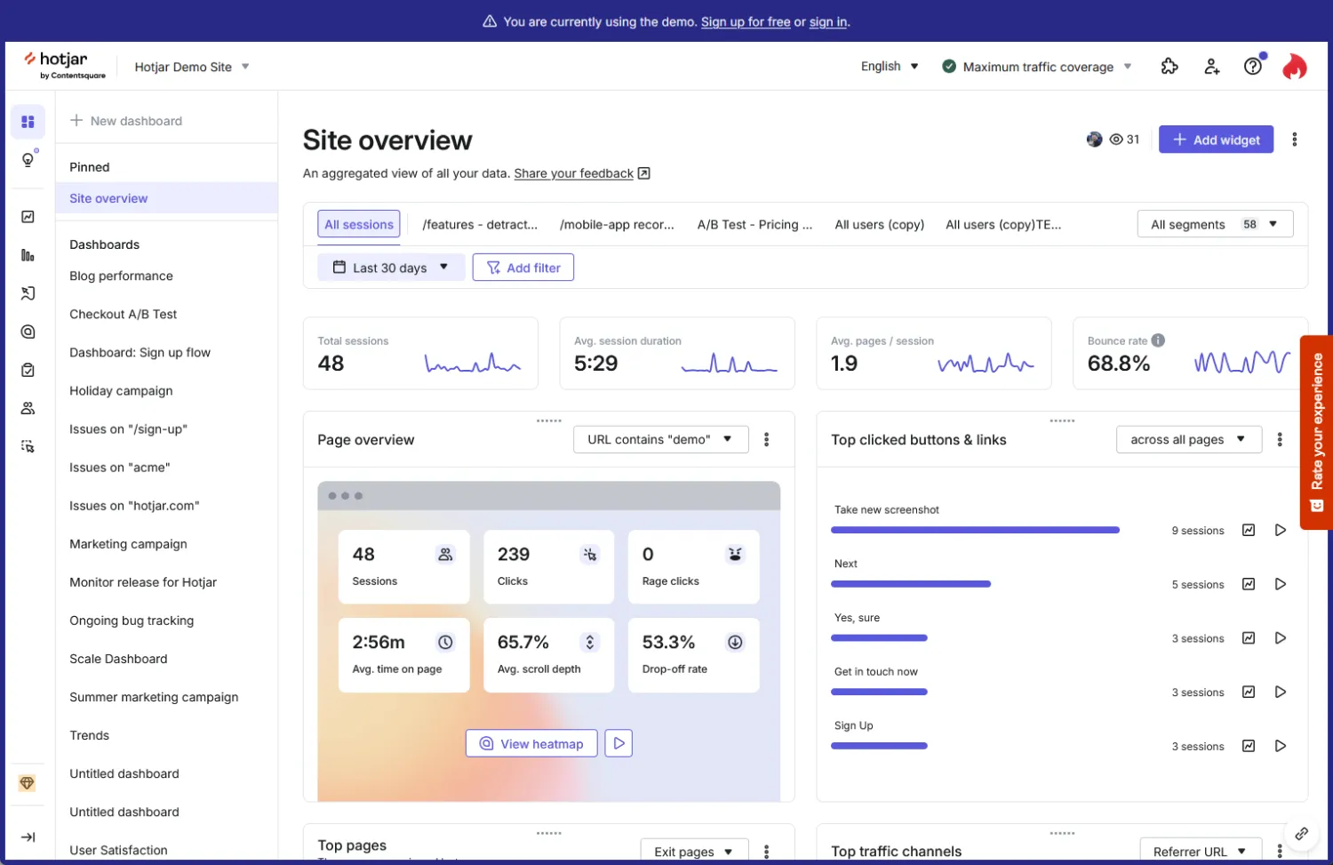
Task: Open the Blog performance dashboard
Action: coord(122,276)
